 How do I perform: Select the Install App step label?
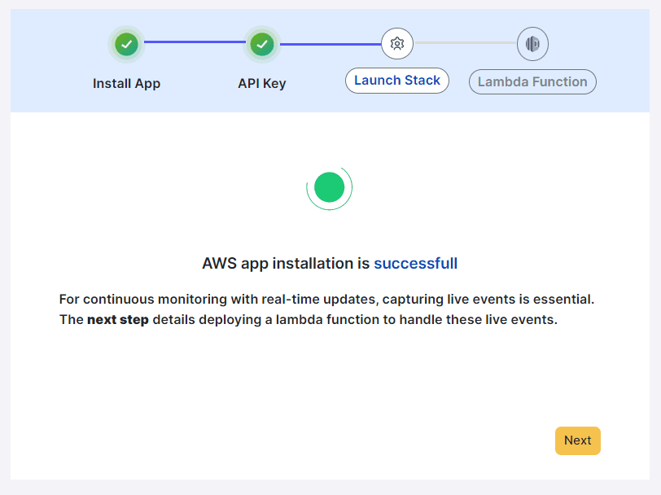point(126,83)
